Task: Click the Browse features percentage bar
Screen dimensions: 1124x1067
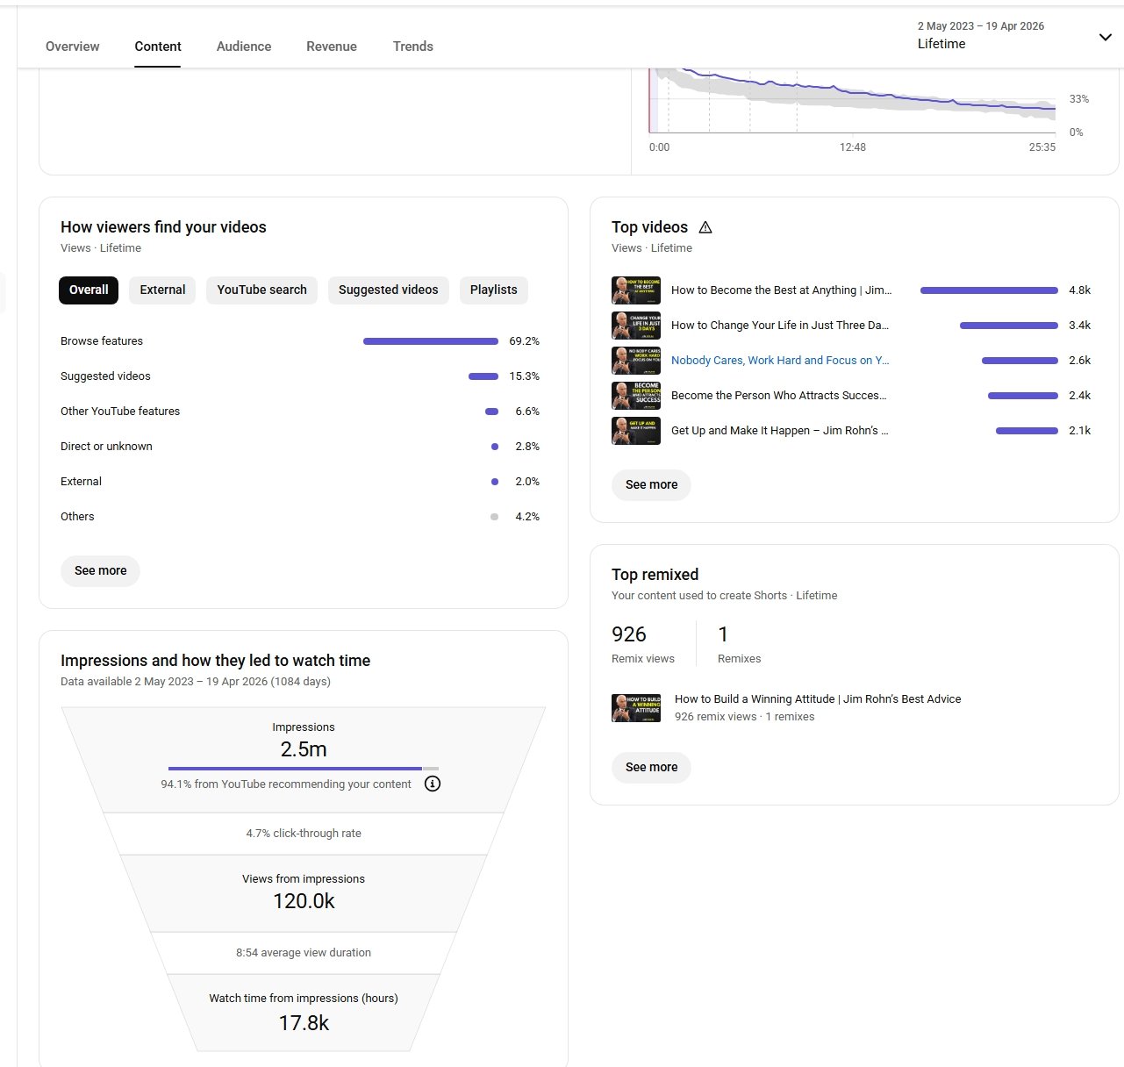Action: click(x=430, y=341)
